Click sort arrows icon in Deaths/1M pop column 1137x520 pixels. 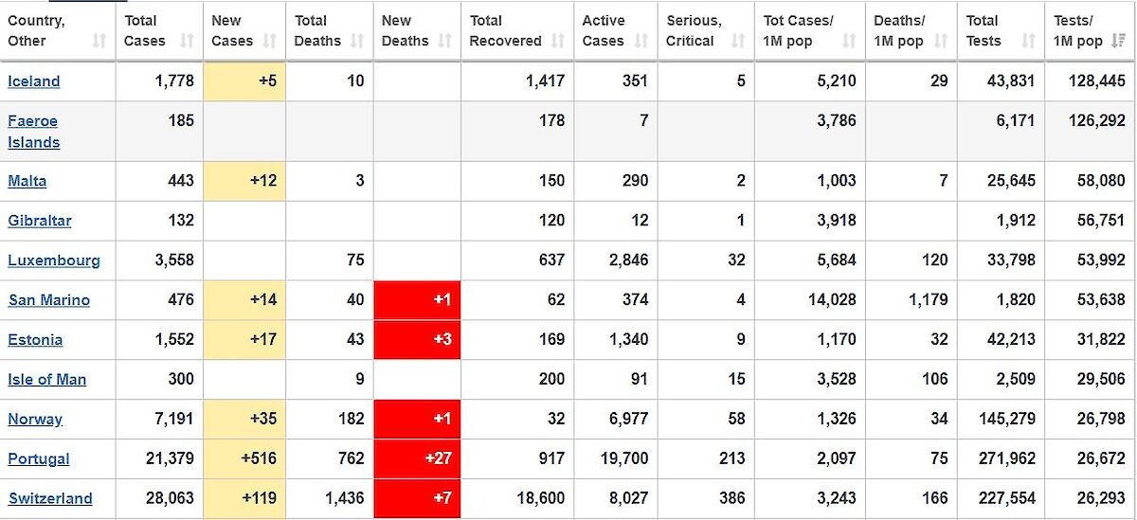tap(941, 42)
